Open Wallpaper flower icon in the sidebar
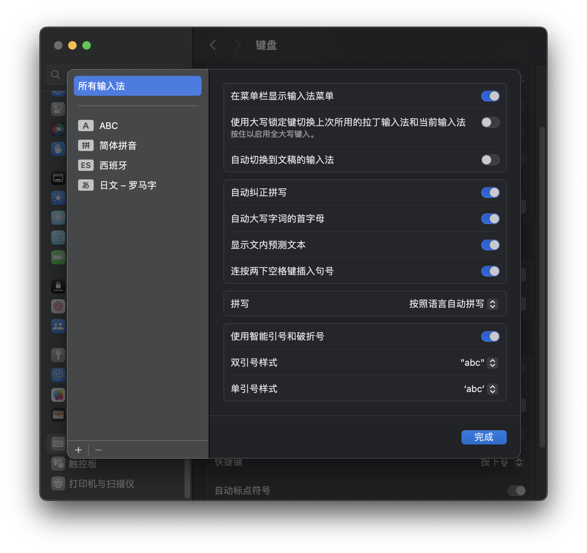The image size is (587, 553). point(58,218)
